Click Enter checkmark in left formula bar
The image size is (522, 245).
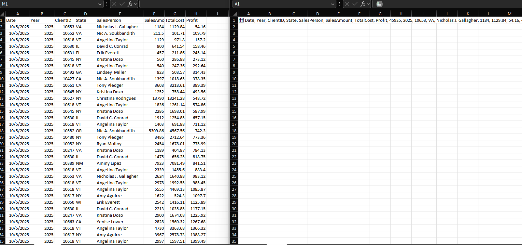(122, 4)
